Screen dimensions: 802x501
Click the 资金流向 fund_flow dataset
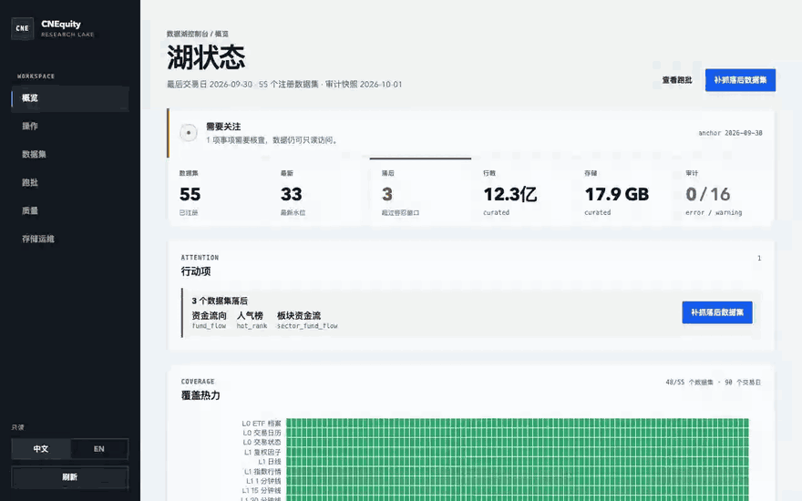click(209, 321)
